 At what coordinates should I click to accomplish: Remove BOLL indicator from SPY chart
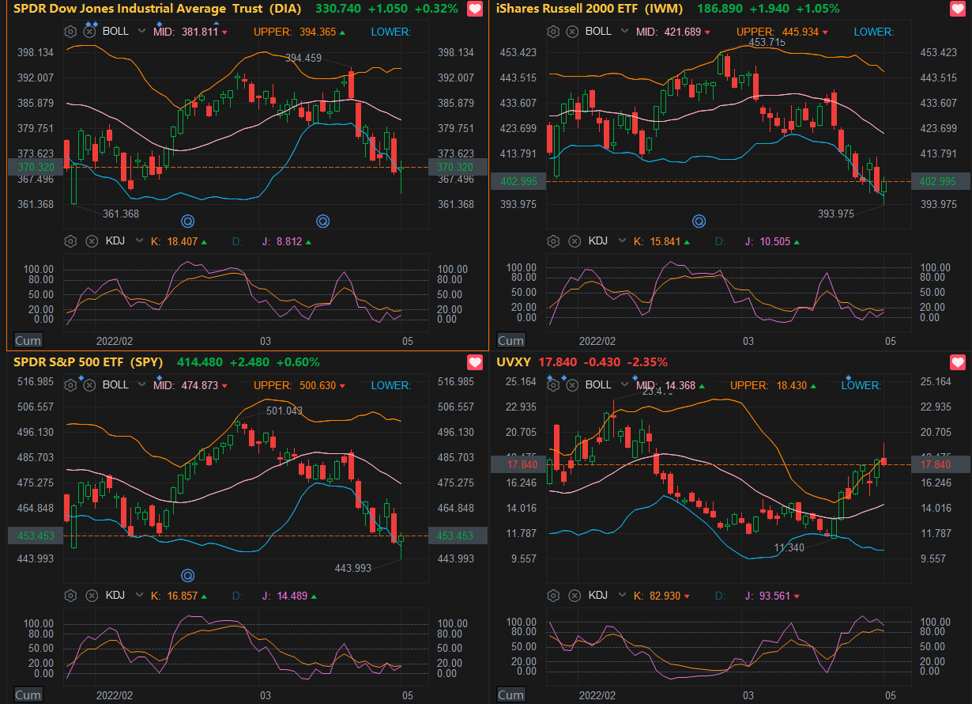(90, 385)
